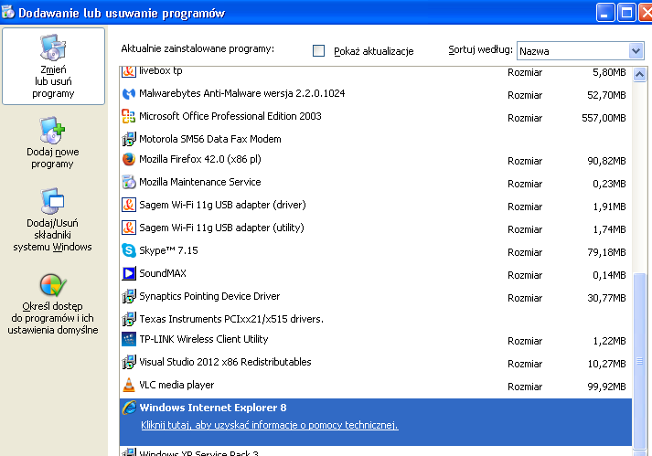The height and width of the screenshot is (456, 652).
Task: Open the technical support information link
Action: coord(270,425)
